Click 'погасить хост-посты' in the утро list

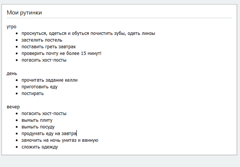[x=44, y=60]
